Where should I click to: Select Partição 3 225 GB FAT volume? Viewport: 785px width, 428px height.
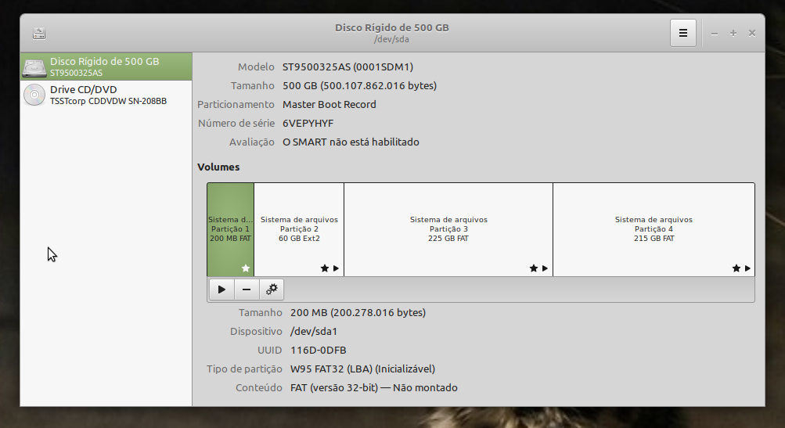(448, 229)
